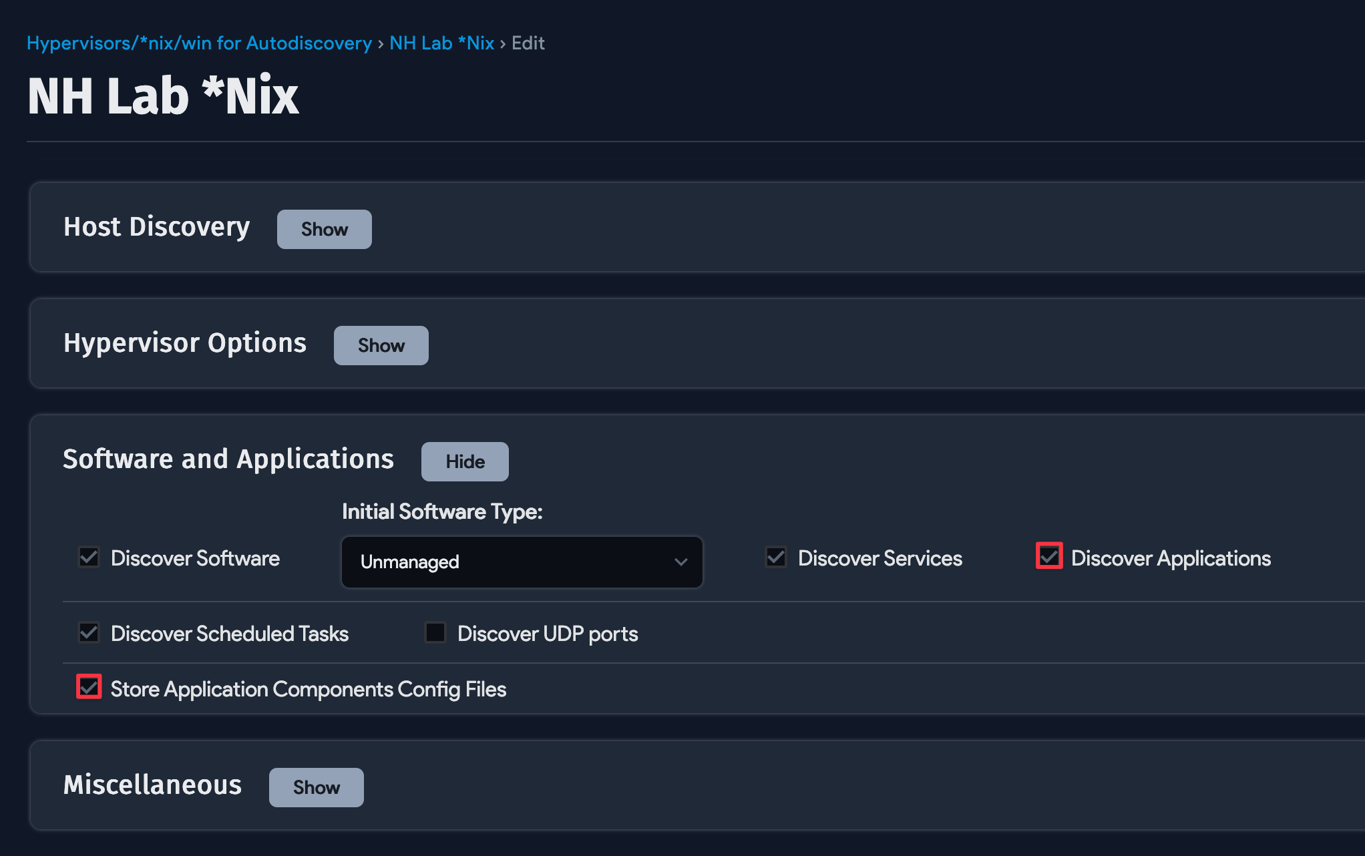Expand the Host Discovery section via Show
The width and height of the screenshot is (1365, 856).
point(324,229)
